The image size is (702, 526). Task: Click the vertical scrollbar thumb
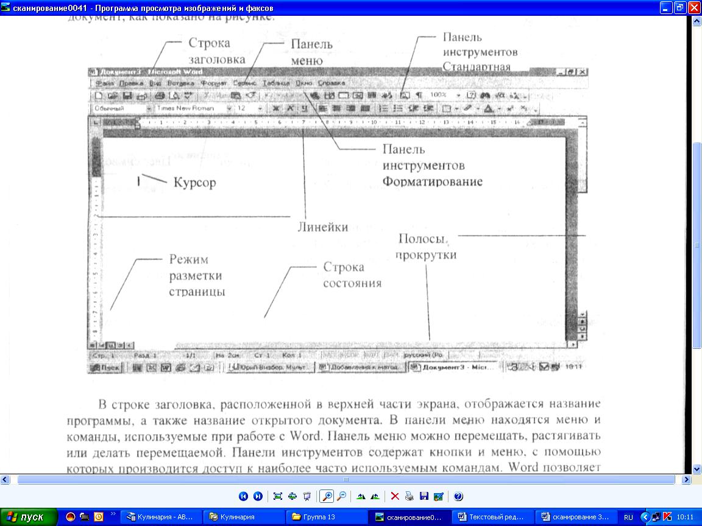pyautogui.click(x=697, y=245)
